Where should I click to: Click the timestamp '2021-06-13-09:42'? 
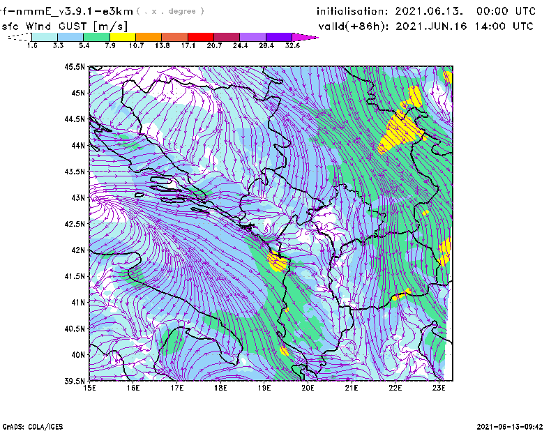tap(510, 427)
